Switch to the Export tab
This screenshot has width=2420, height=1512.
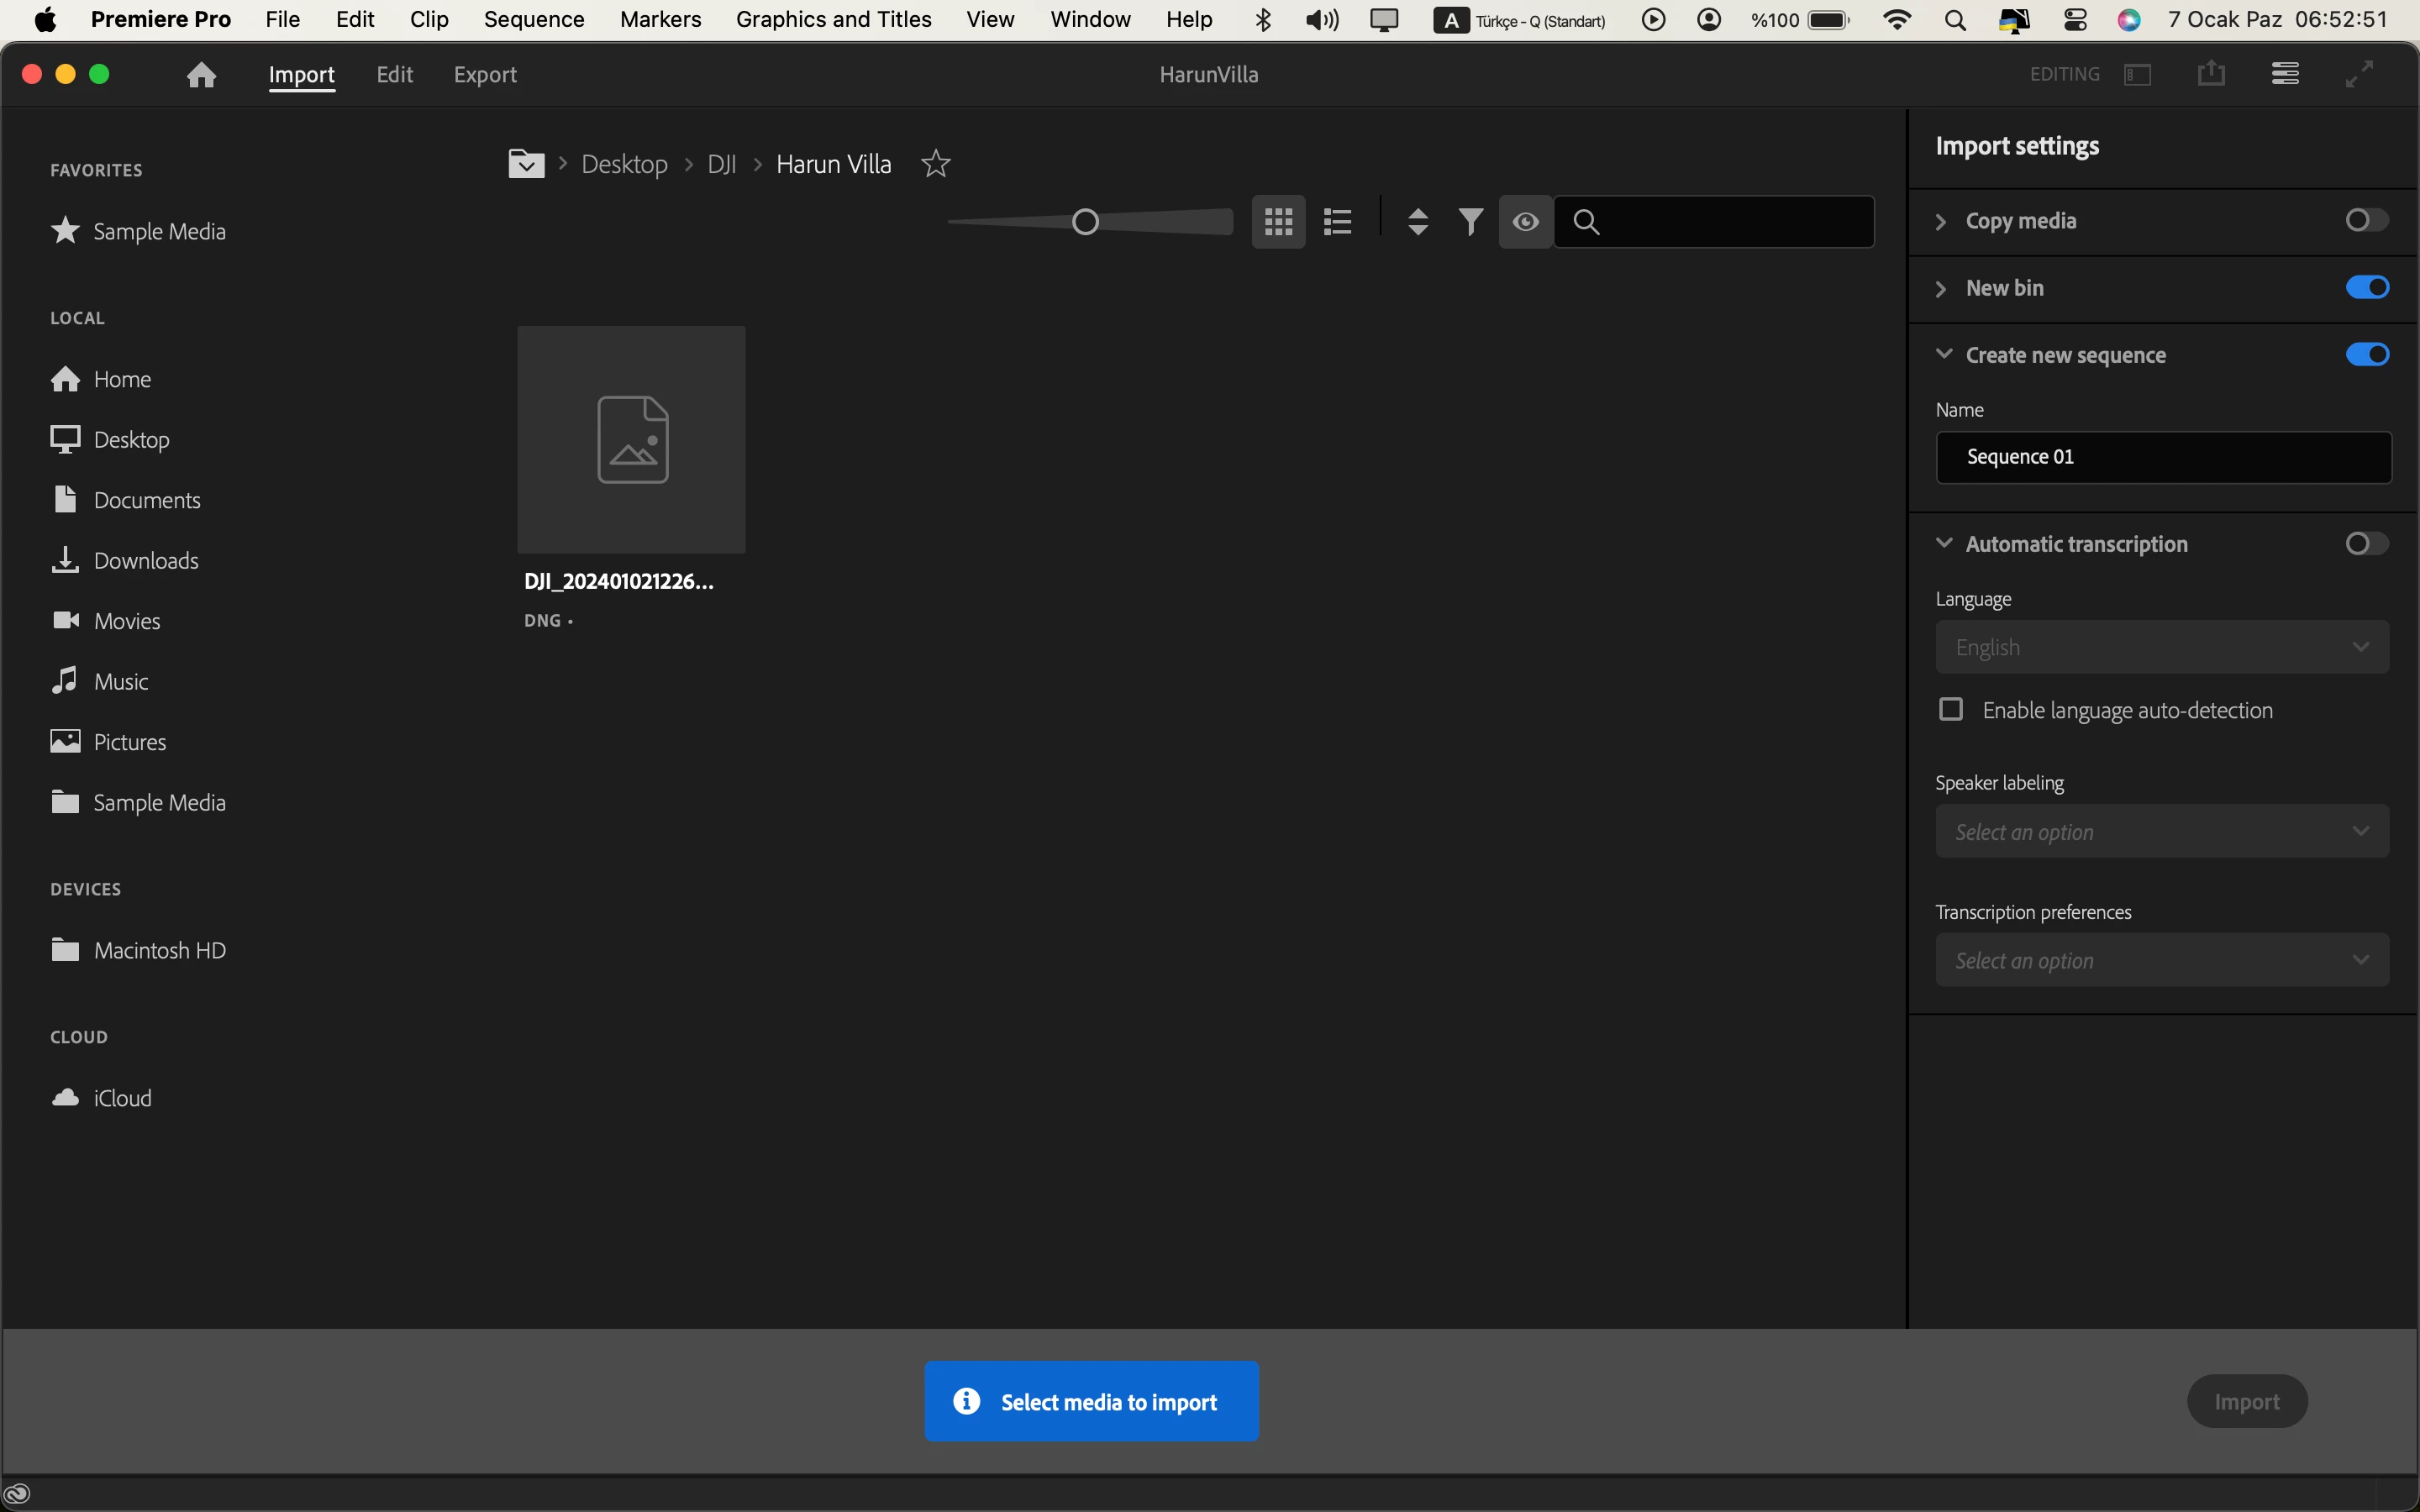(x=485, y=75)
